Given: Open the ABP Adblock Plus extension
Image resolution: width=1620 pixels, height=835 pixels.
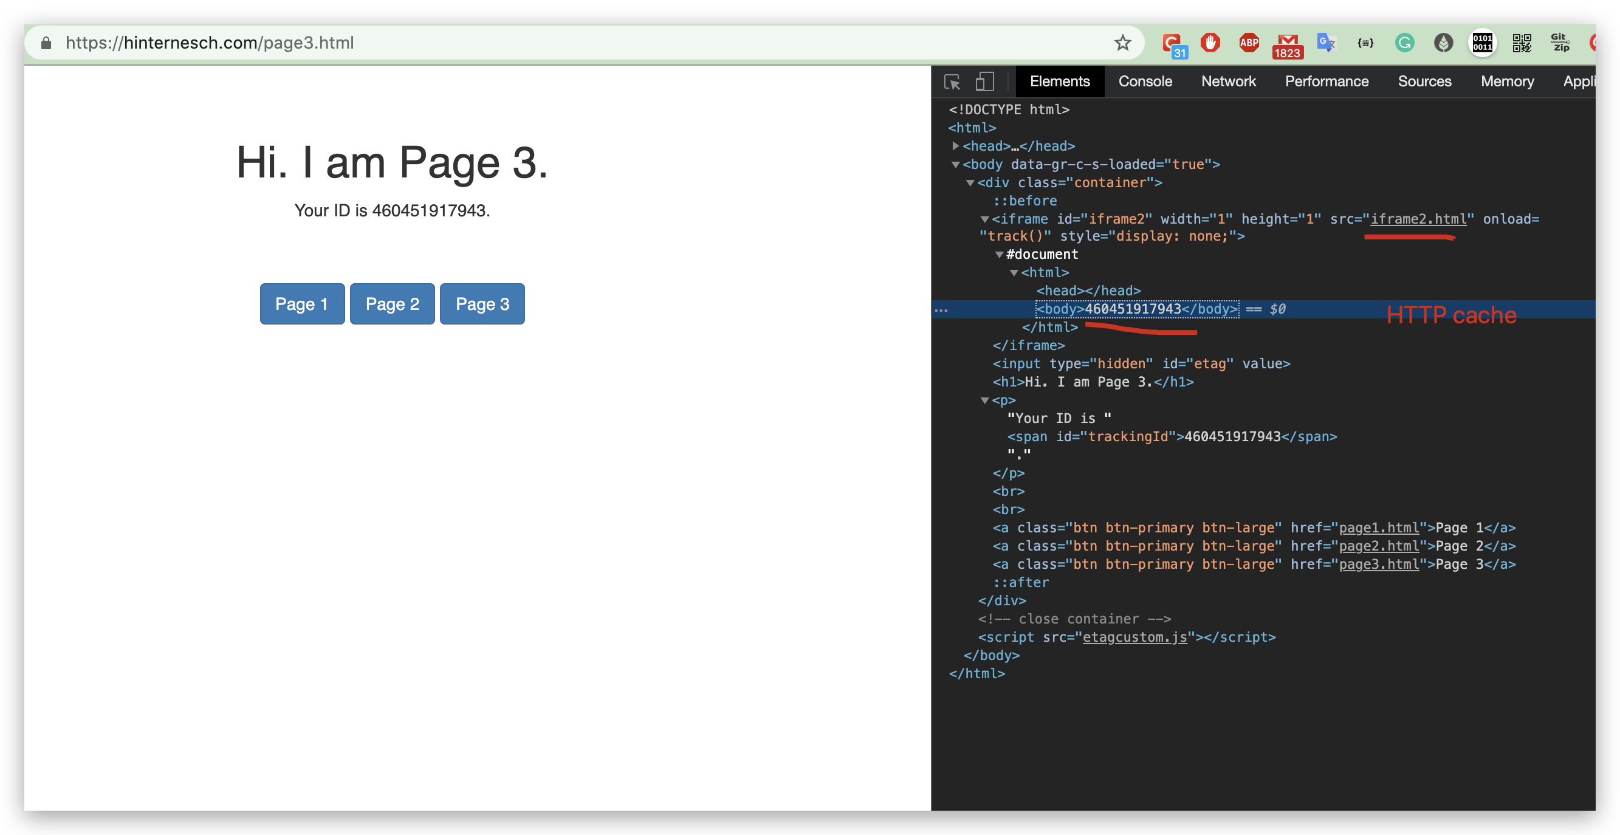Looking at the screenshot, I should coord(1249,43).
